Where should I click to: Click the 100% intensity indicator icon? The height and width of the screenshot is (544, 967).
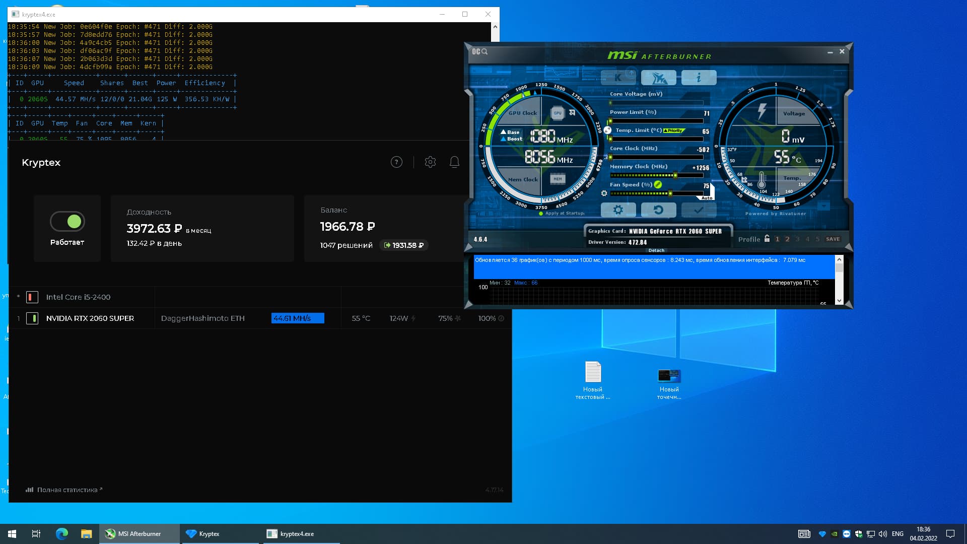501,318
